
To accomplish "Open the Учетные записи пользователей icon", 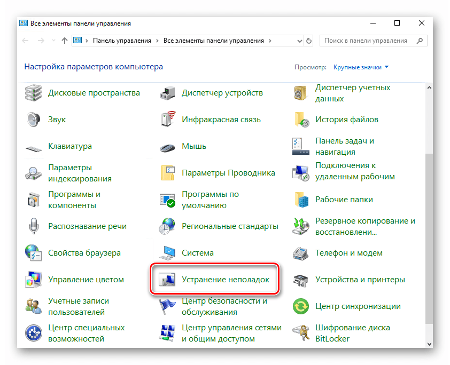I will (x=33, y=306).
